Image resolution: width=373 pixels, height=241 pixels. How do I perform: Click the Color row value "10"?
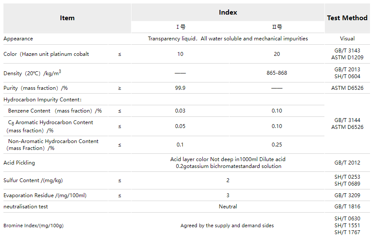point(180,54)
